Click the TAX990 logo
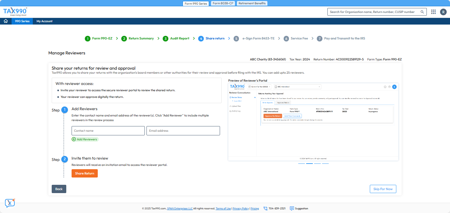Screen dimensions: 450x213 [x=15, y=12]
